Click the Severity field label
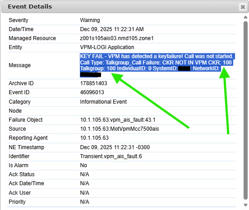This screenshot has width=249, height=210. pyautogui.click(x=18, y=20)
